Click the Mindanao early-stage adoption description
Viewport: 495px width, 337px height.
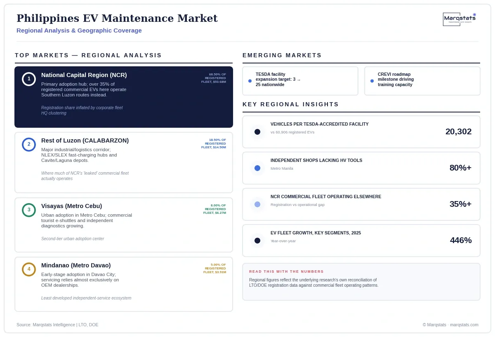(x=80, y=280)
